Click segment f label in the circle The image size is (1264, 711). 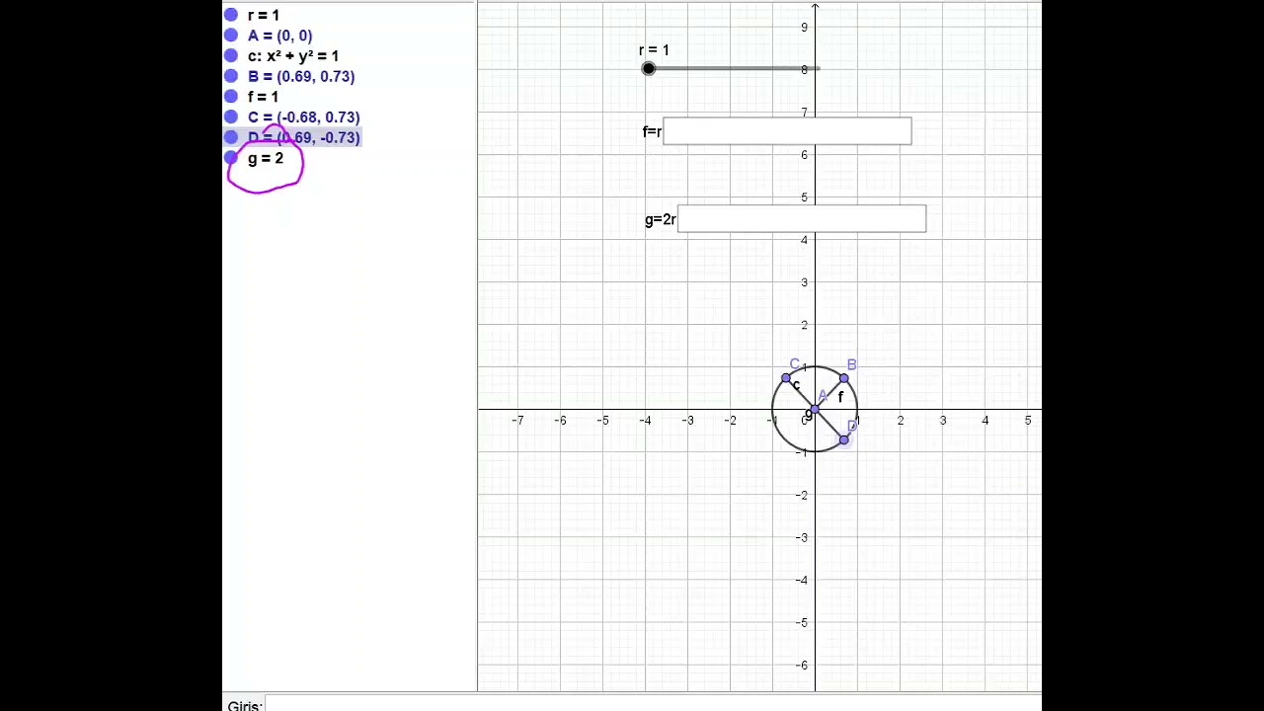(x=840, y=397)
